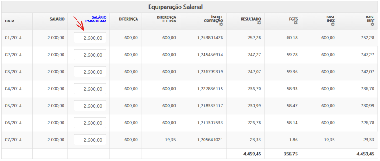Open the FGTS column gear settings
Image resolution: width=380 pixels, height=161 pixels.
[296, 23]
